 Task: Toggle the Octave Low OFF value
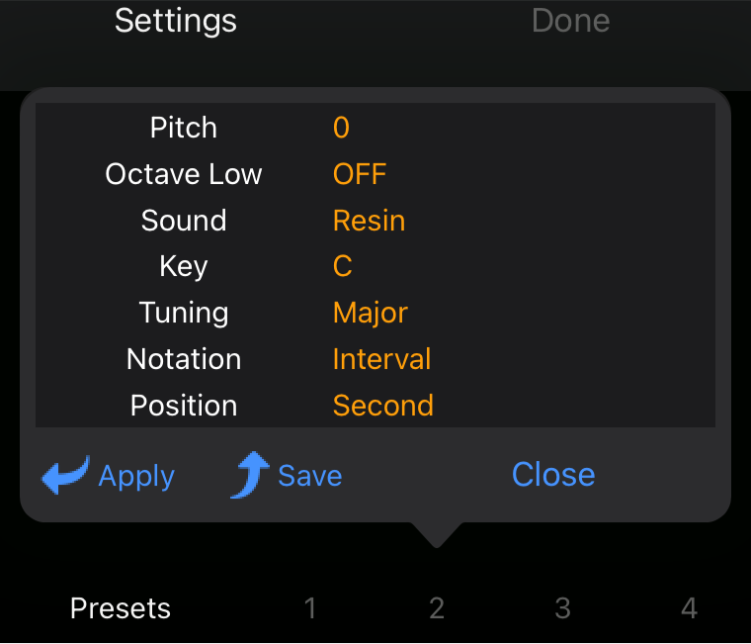[x=360, y=174]
